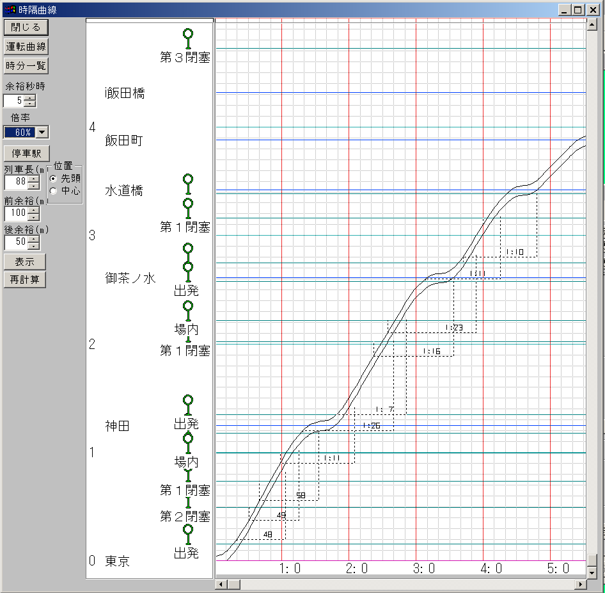Click the 再計算 recalculate button
Image resolution: width=605 pixels, height=593 pixels.
25,279
